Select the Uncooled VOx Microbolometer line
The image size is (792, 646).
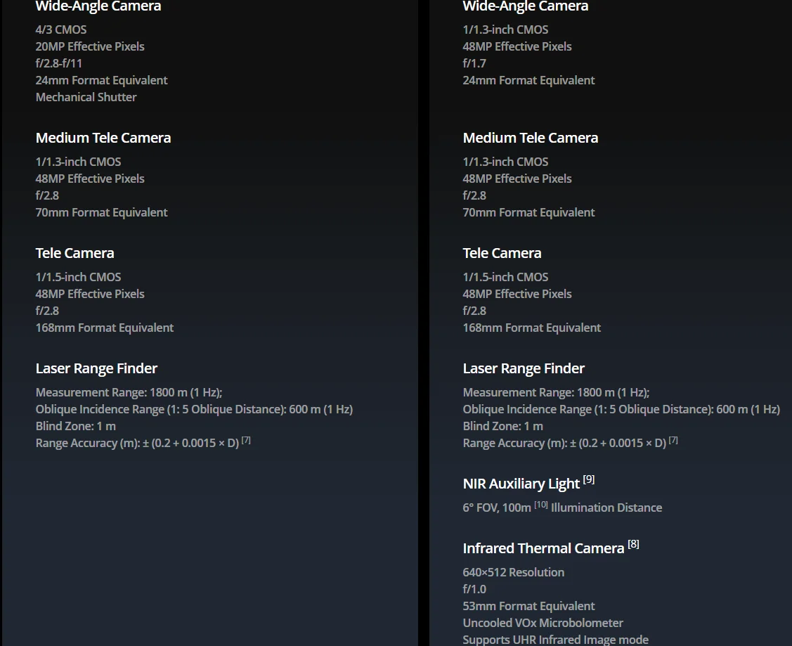click(543, 623)
